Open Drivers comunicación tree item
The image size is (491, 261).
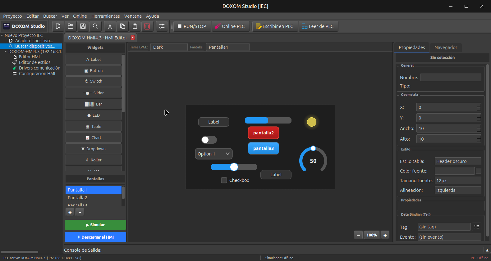(x=39, y=68)
